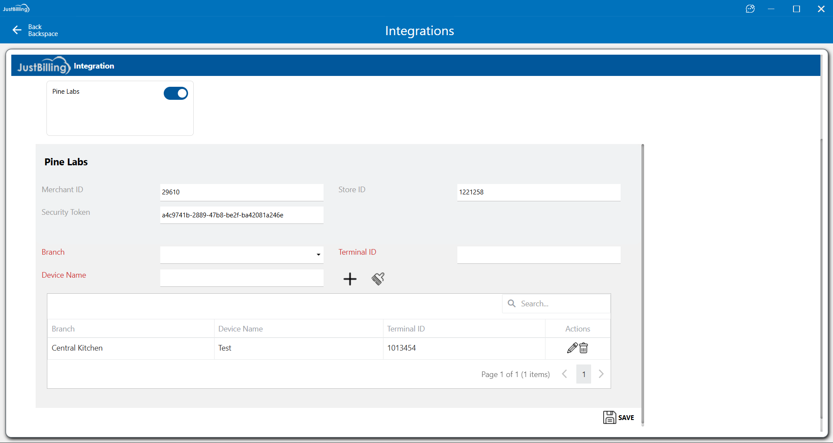Click the Save floppy disk icon
Screen dimensions: 833x443
pos(609,417)
